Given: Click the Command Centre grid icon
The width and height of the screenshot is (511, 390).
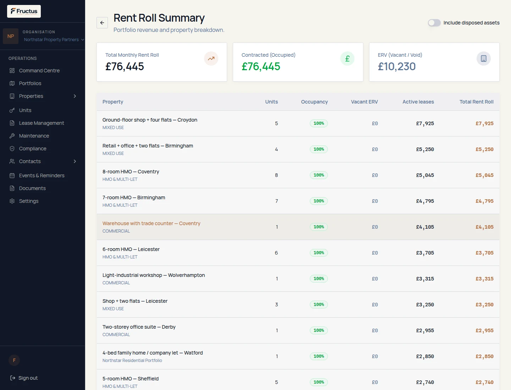Looking at the screenshot, I should pyautogui.click(x=12, y=71).
